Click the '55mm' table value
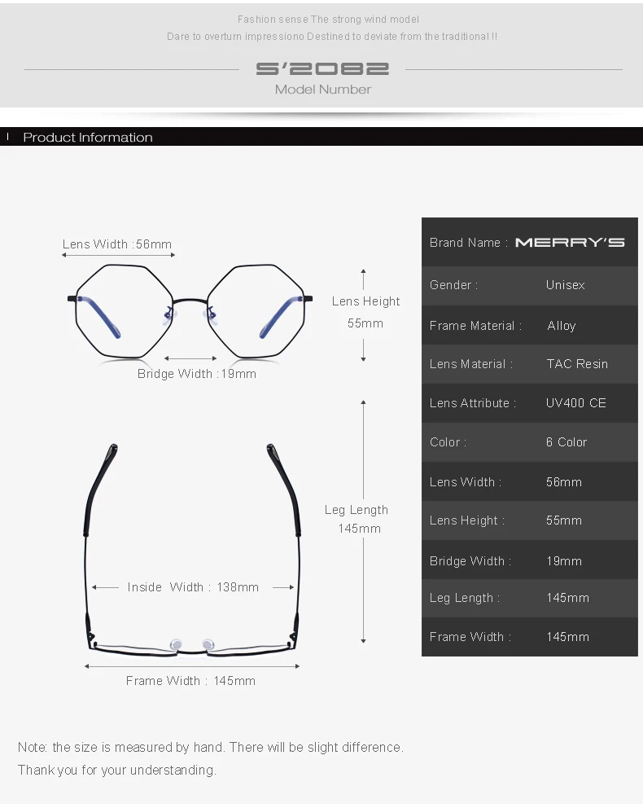The width and height of the screenshot is (643, 808). coord(564,520)
